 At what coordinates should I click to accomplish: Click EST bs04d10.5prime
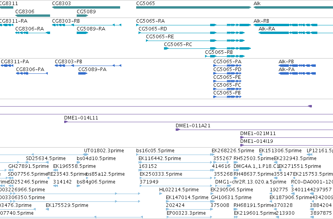coord(96,158)
